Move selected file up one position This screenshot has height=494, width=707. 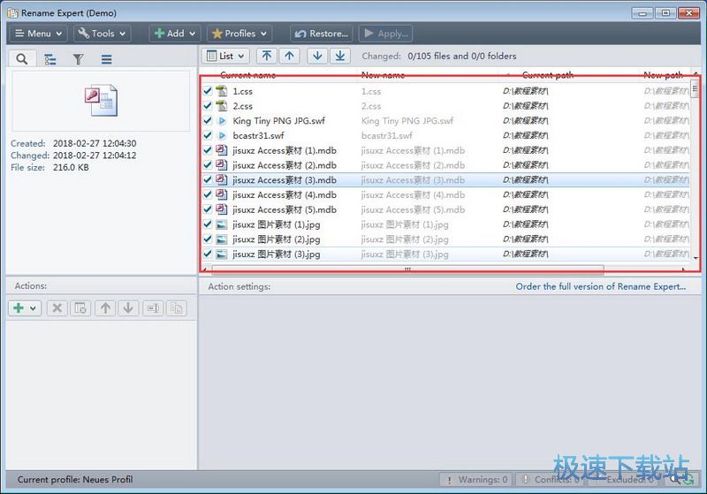tap(290, 56)
